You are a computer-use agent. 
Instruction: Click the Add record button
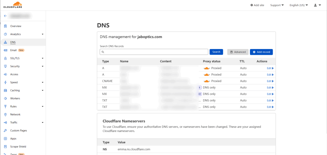click(x=261, y=52)
